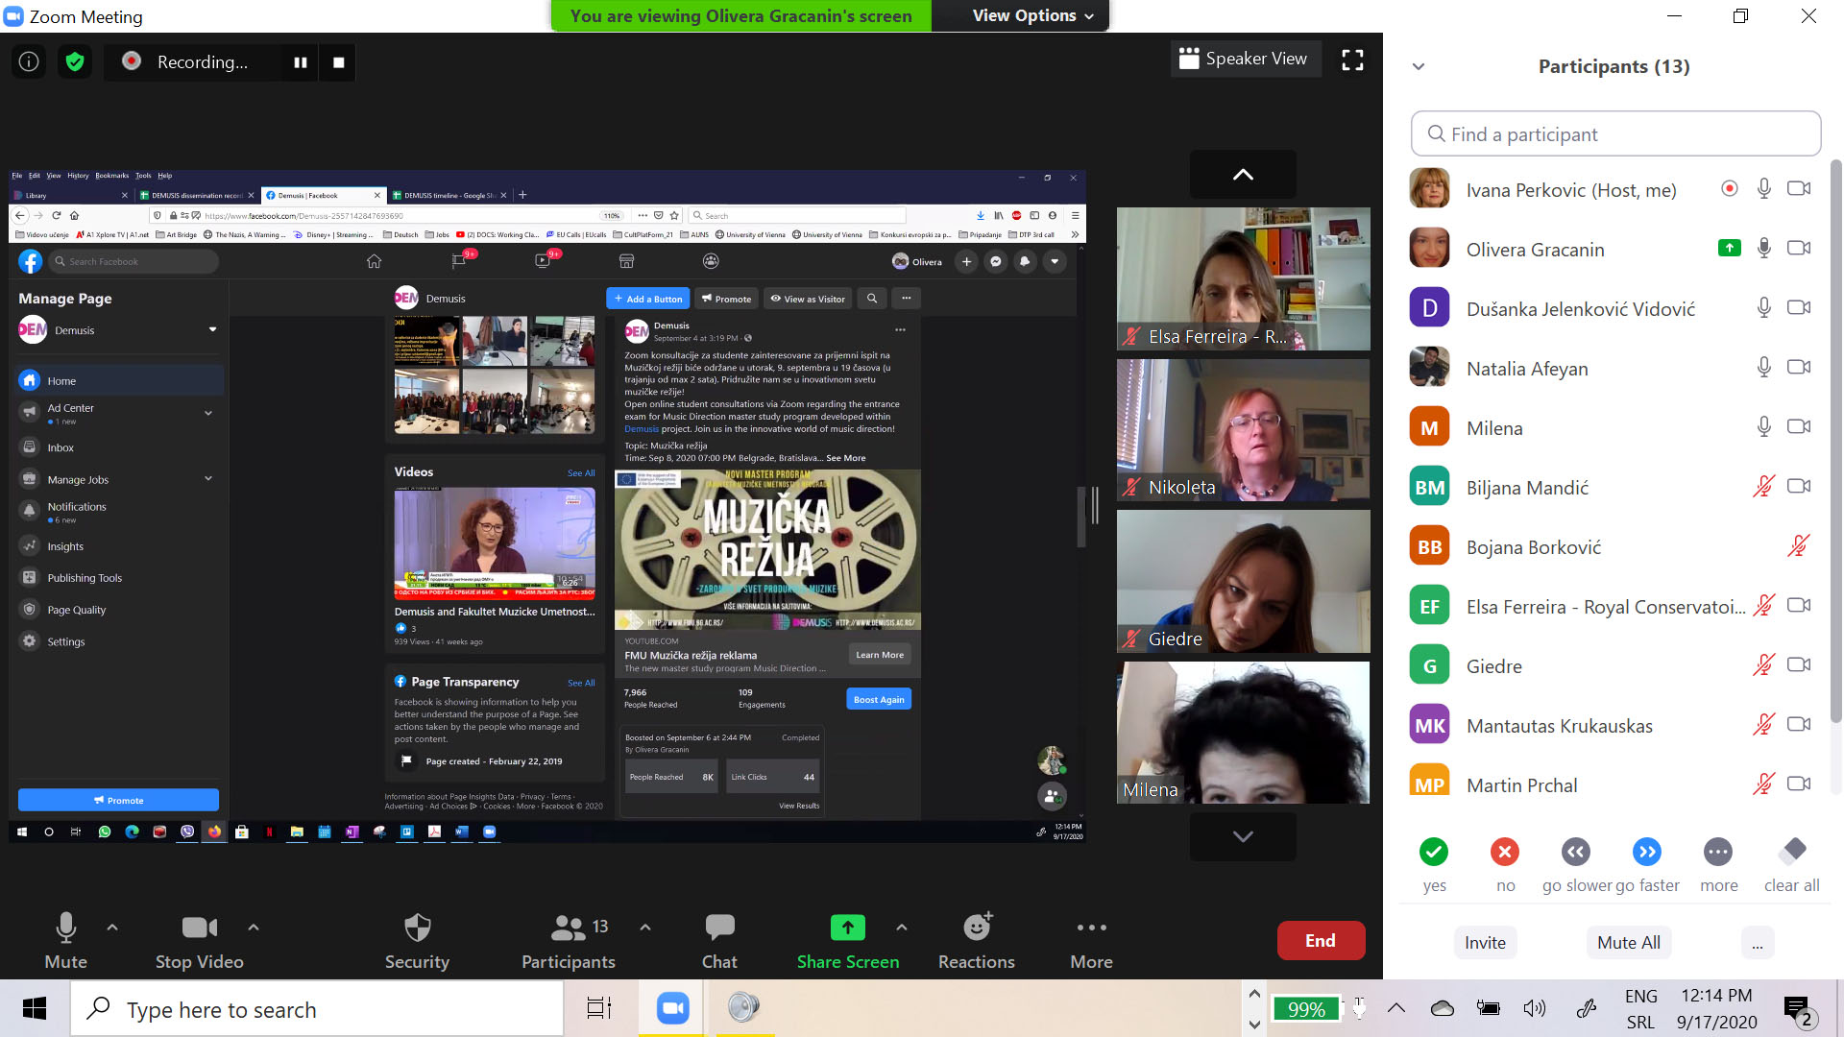
Task: Enter full screen mode
Action: point(1352,60)
